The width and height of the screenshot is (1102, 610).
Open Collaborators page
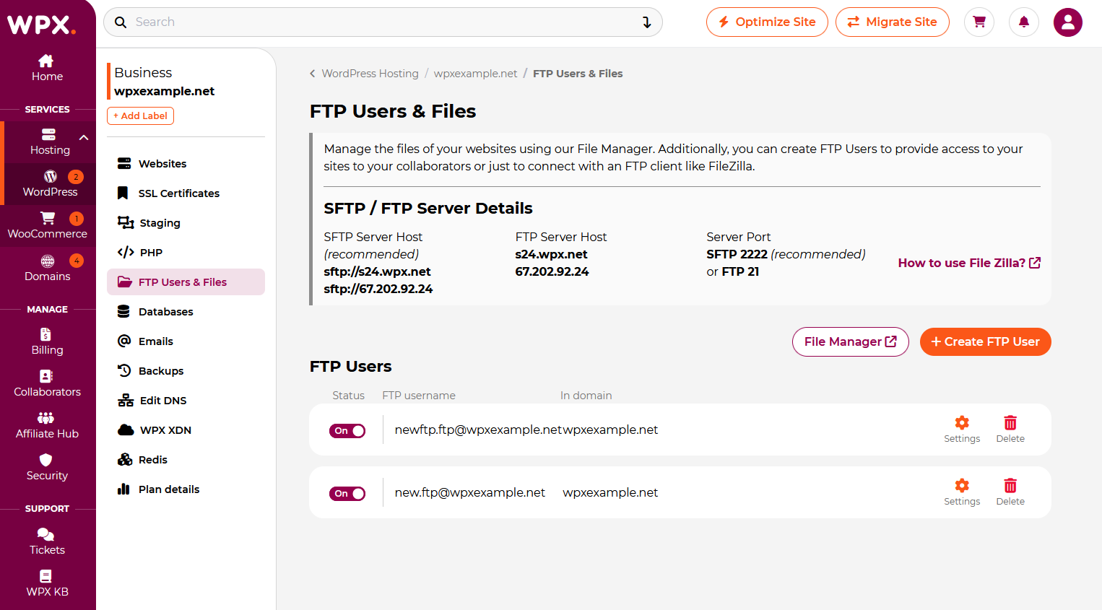(48, 383)
